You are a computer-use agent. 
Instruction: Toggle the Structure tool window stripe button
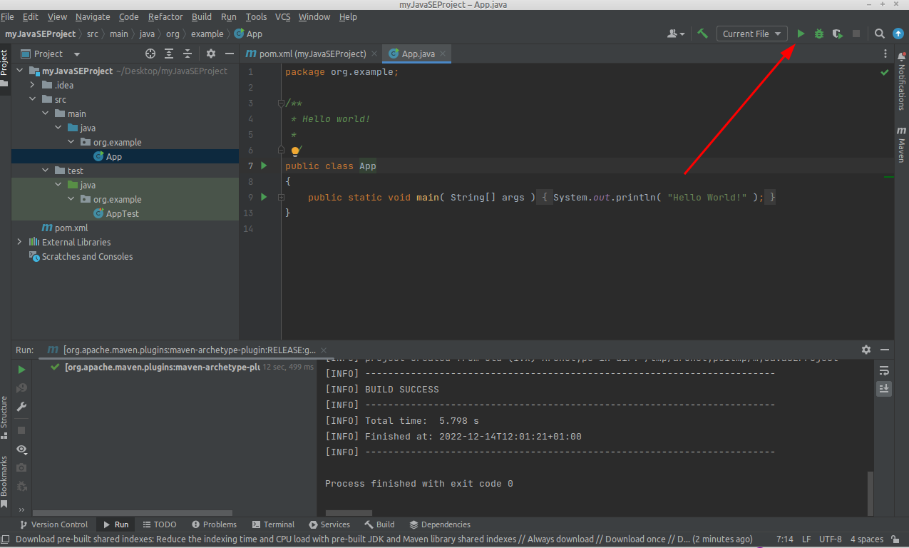(4, 416)
